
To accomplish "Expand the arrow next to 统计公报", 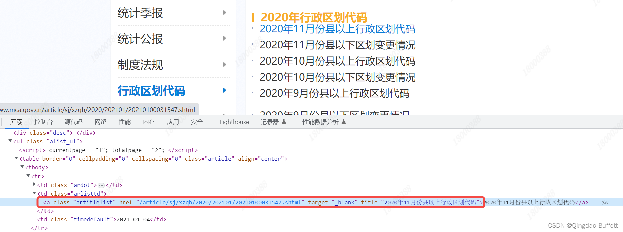I will coord(225,38).
